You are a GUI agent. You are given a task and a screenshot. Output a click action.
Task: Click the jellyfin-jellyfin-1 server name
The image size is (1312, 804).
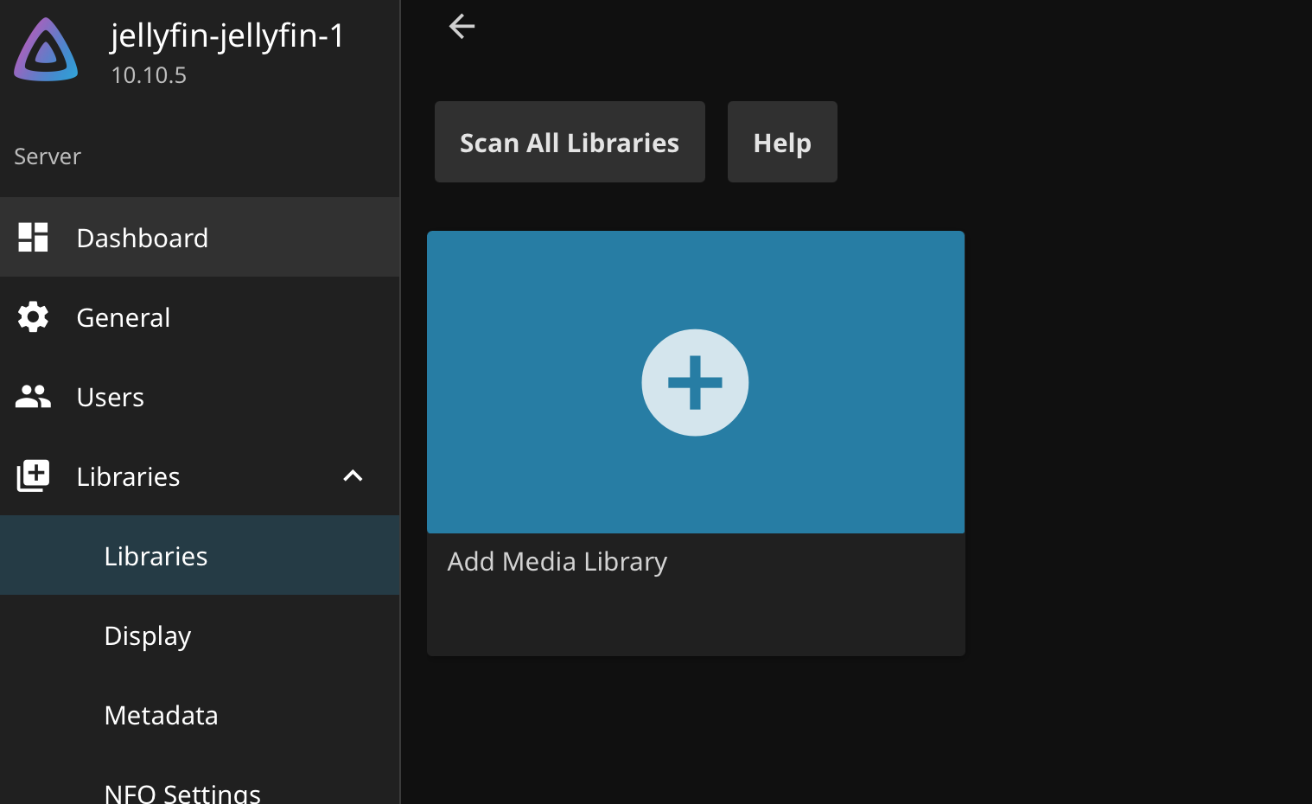[x=227, y=35]
